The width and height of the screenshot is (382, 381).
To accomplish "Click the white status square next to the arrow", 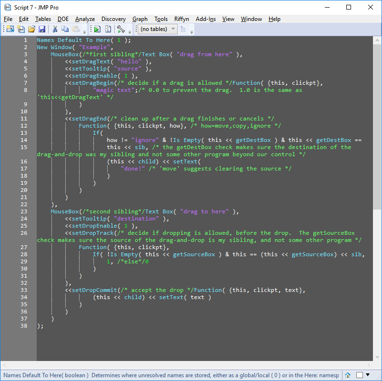I will (359, 375).
